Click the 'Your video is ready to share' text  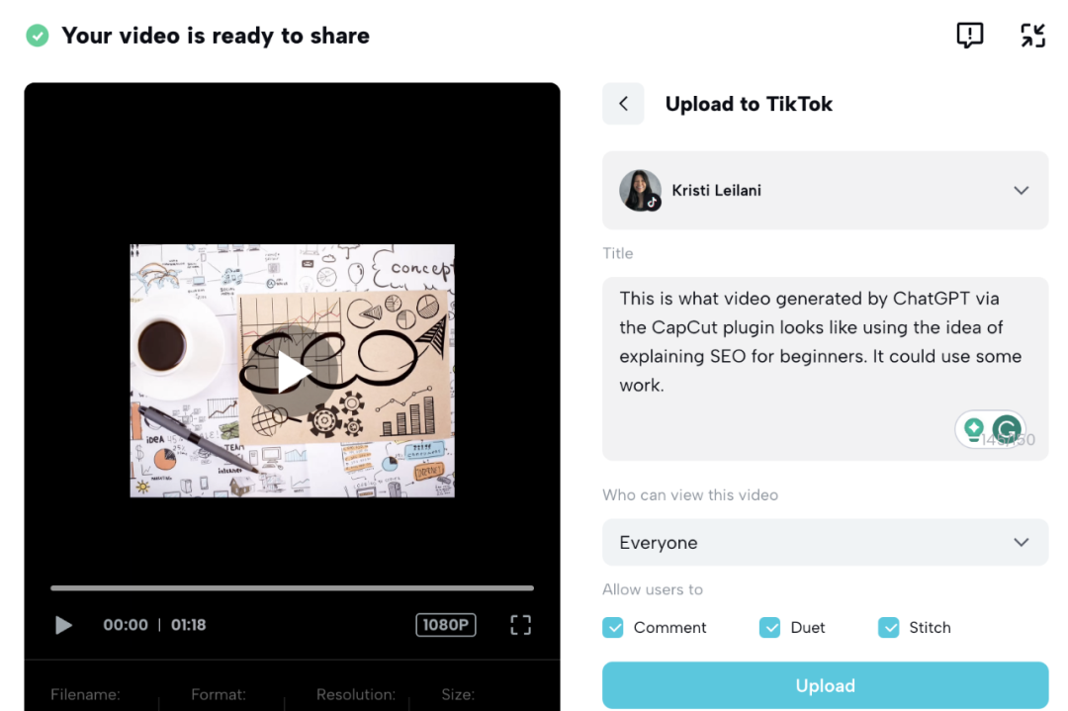point(216,36)
